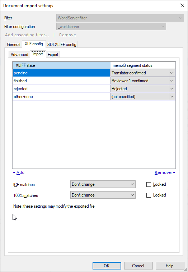Open the Translator confirmed status dropdown
This screenshot has height=272, width=188.
(x=143, y=73)
